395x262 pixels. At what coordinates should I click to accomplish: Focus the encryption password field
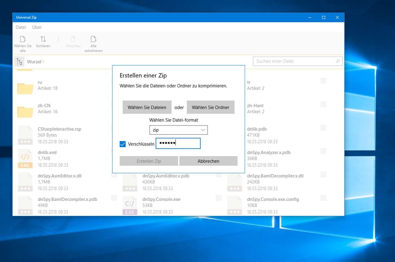[x=178, y=143]
